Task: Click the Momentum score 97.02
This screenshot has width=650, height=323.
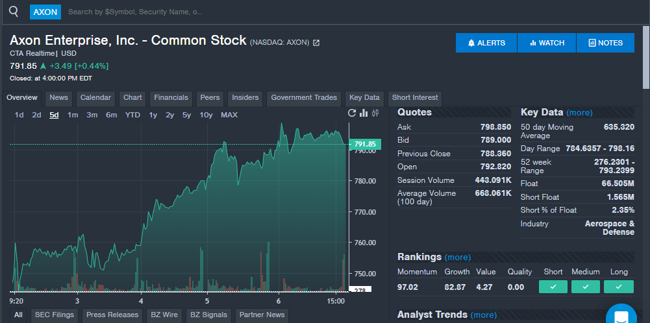Action: 408,287
